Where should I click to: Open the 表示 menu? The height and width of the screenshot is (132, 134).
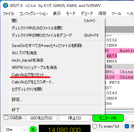click(57, 14)
